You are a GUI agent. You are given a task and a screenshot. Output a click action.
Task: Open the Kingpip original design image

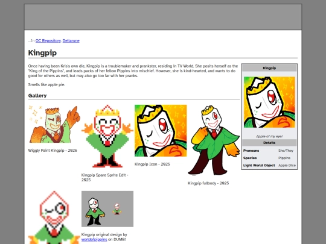coord(107,209)
